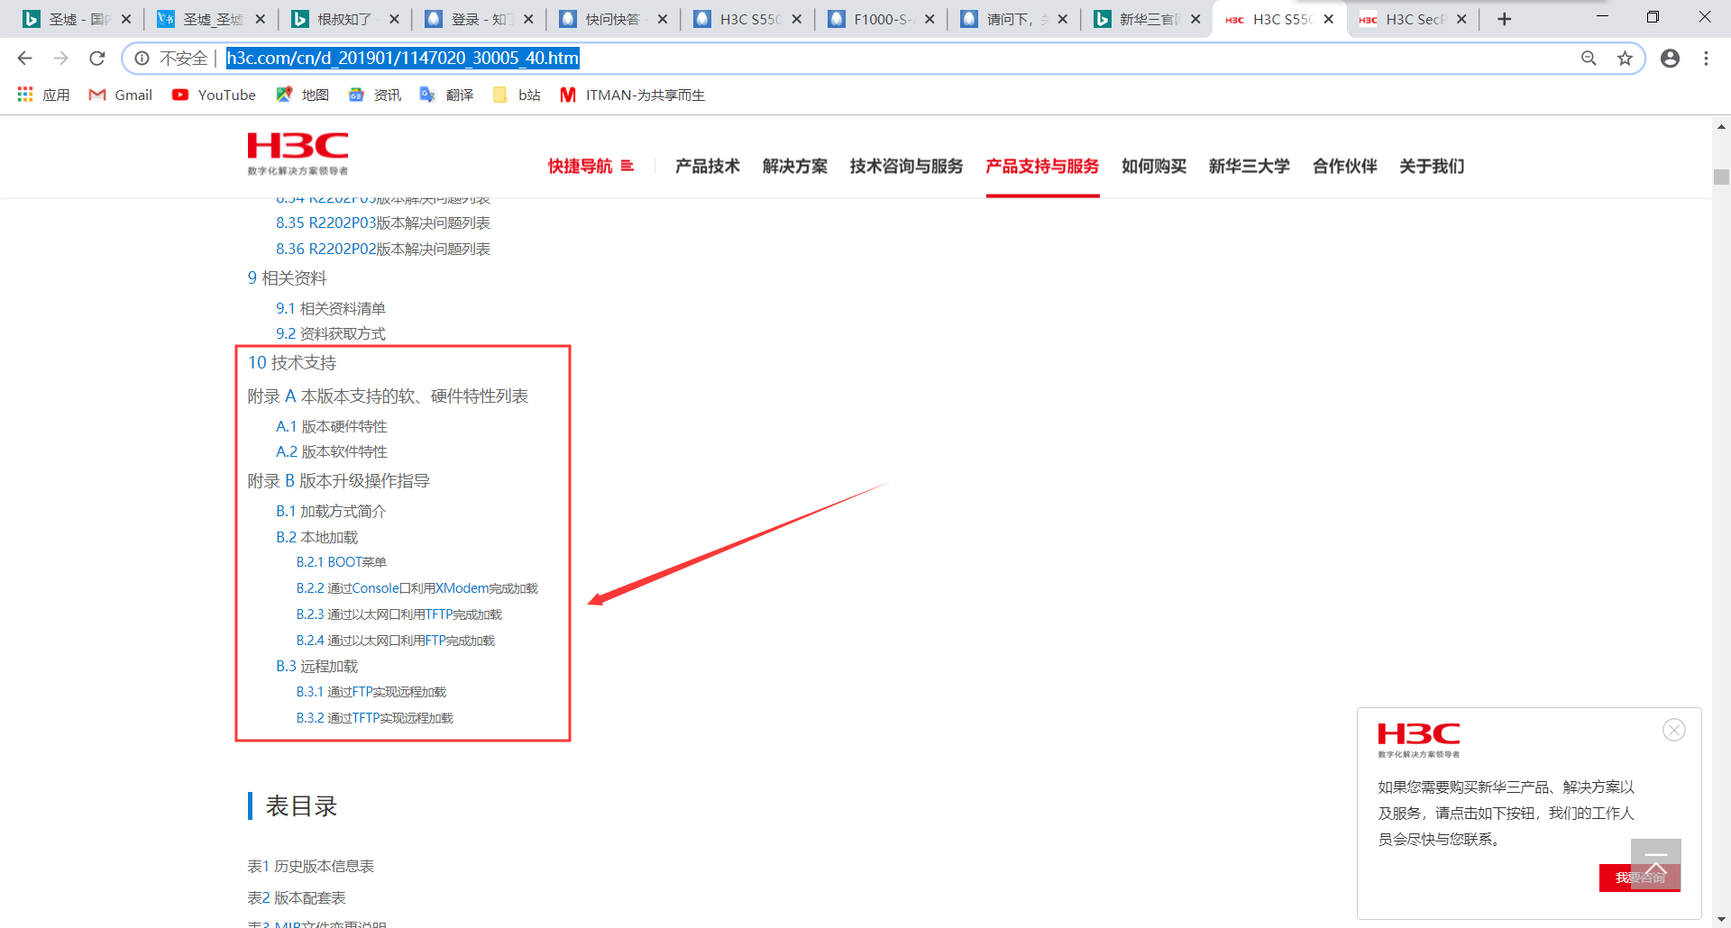The height and width of the screenshot is (928, 1731).
Task: Open B.3 远程加载 link
Action: 317,666
